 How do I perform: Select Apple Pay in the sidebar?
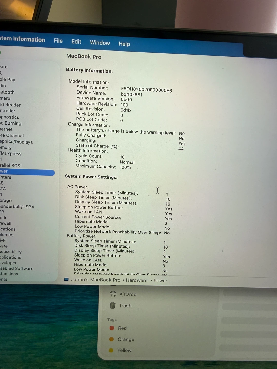[8, 80]
